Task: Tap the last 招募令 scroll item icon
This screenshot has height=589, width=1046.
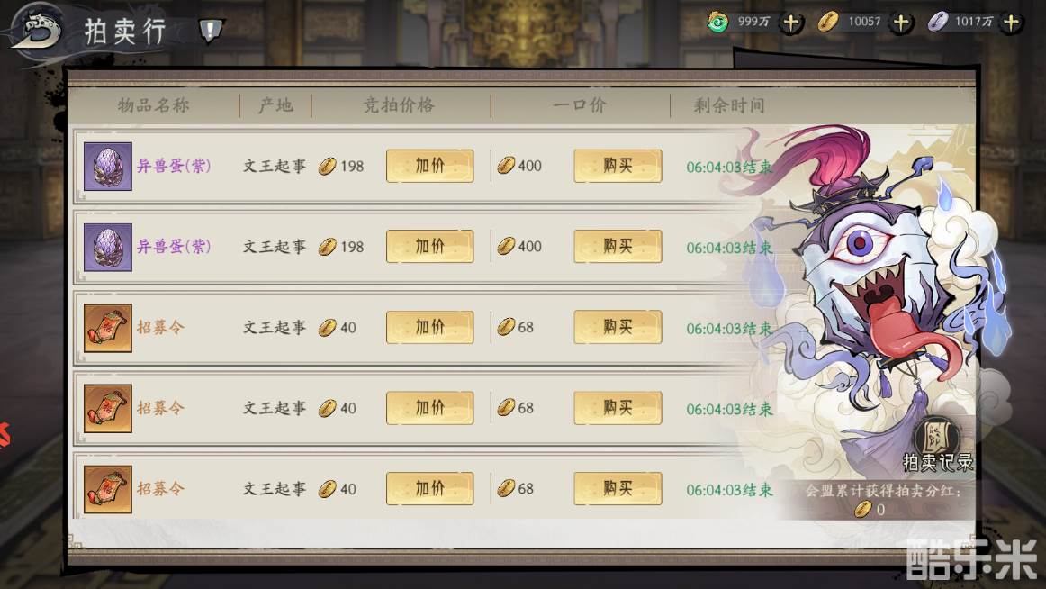Action: click(108, 489)
